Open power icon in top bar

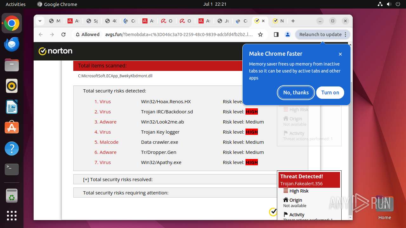398,4
